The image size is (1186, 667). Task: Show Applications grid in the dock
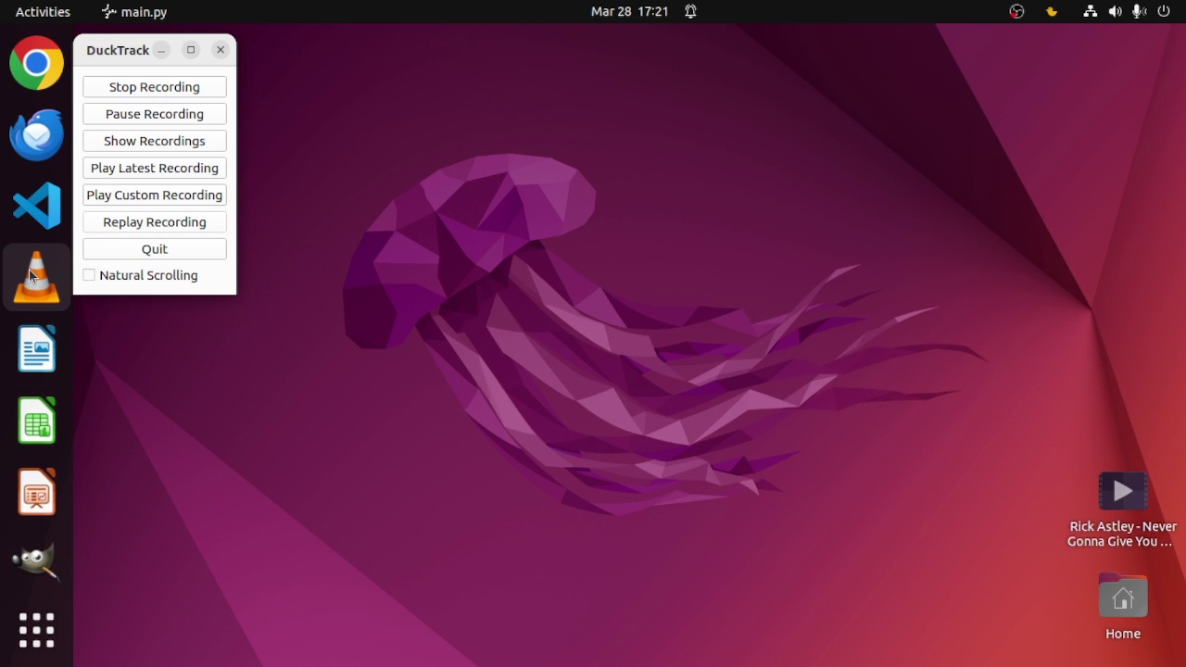click(37, 631)
